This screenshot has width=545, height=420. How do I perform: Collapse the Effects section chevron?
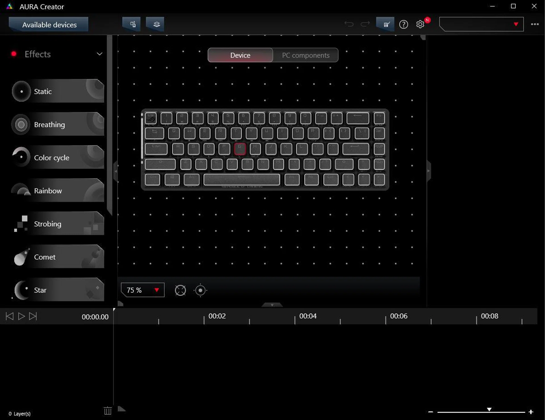click(x=99, y=54)
